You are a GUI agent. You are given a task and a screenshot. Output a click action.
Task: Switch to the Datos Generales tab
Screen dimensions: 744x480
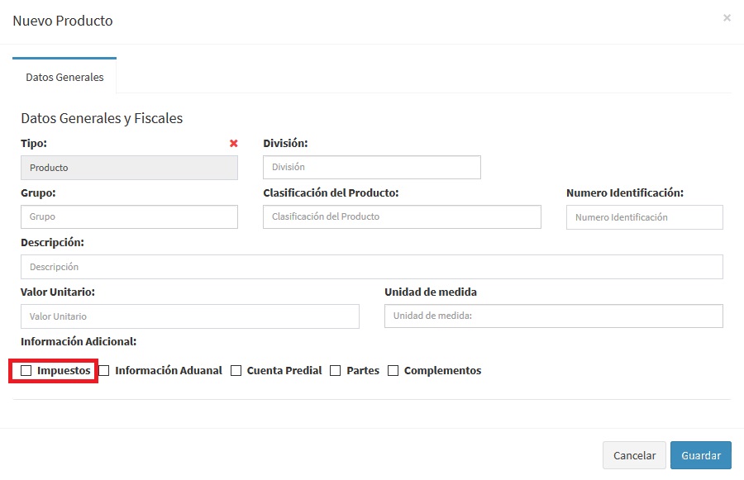pyautogui.click(x=64, y=77)
